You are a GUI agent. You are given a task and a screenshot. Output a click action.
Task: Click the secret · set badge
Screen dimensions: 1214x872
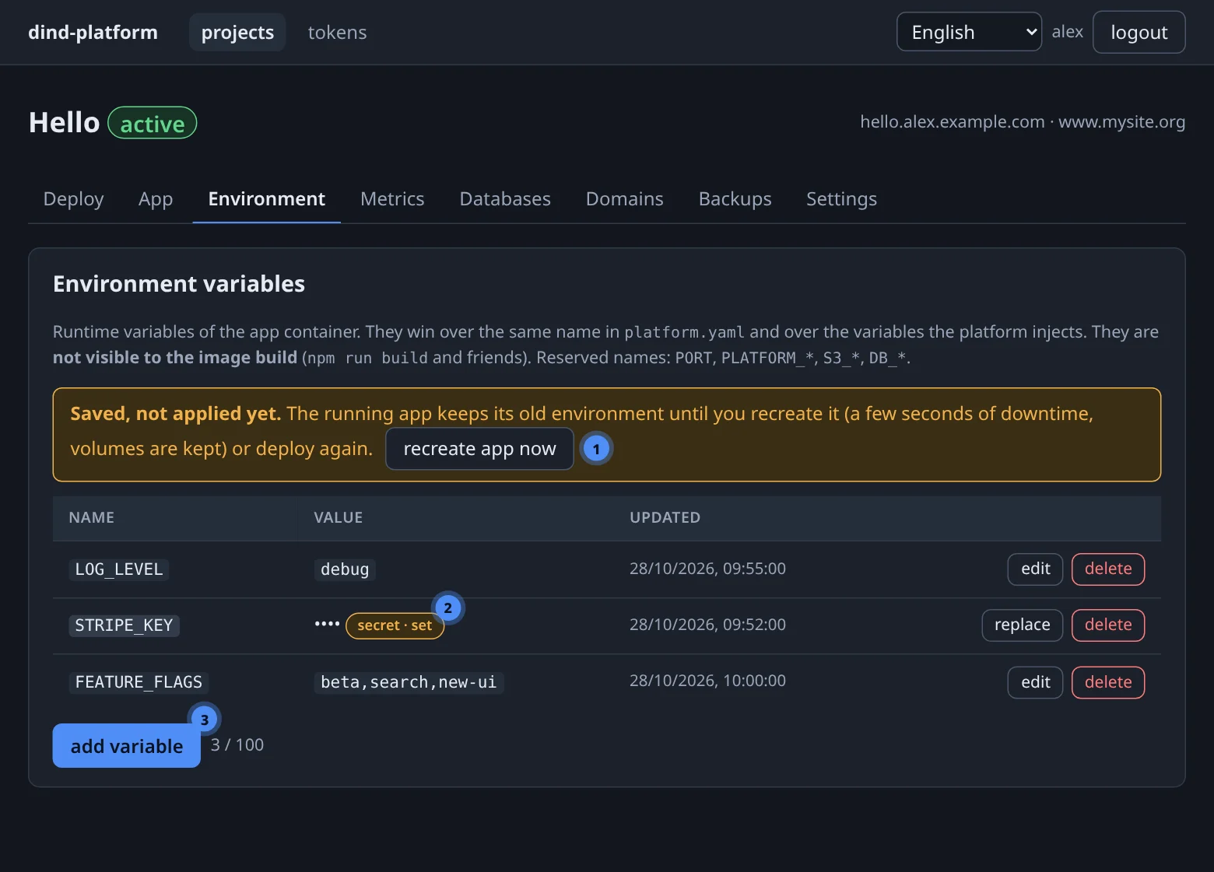(x=395, y=625)
